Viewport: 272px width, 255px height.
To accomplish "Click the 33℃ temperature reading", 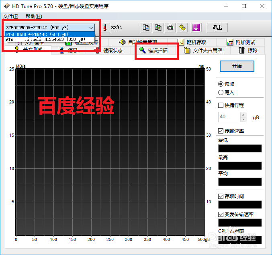I will click(x=117, y=28).
